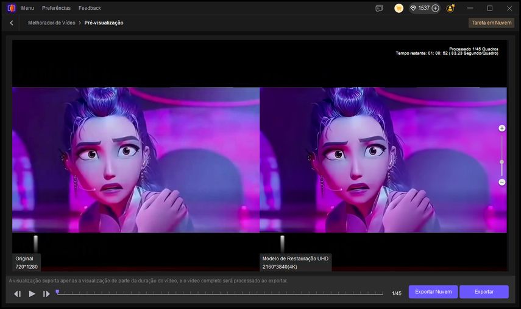Open the Feedback menu
The image size is (521, 309).
90,8
